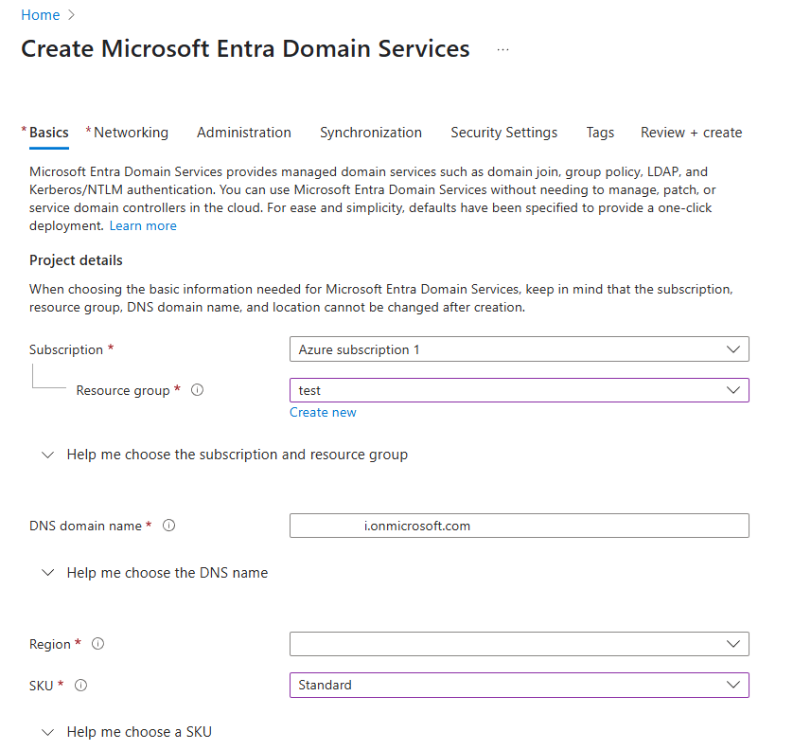793x750 pixels.
Task: Click the info icon beside SKU
Action: click(x=81, y=685)
